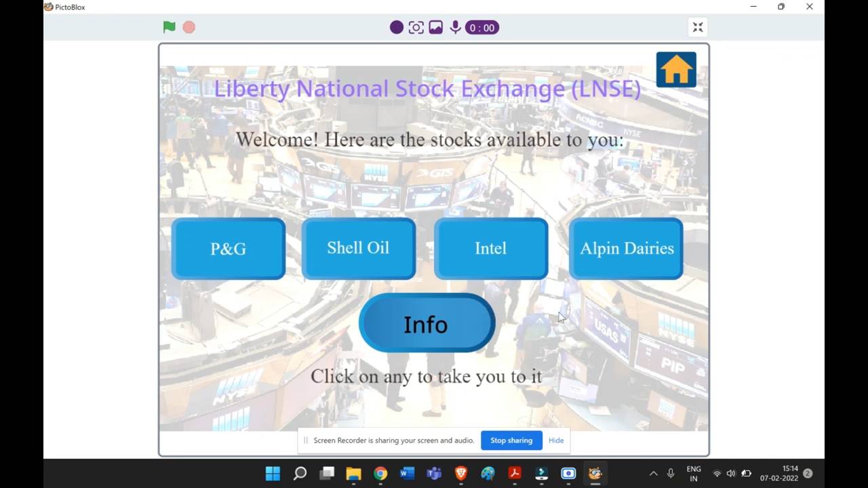Click the Liberty National Stock Exchange title
This screenshot has width=868, height=488.
click(427, 89)
